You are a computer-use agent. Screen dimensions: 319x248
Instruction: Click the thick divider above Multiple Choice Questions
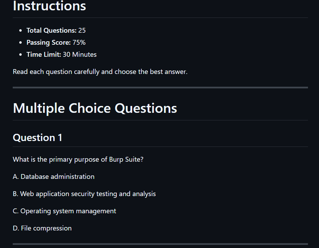[160, 88]
